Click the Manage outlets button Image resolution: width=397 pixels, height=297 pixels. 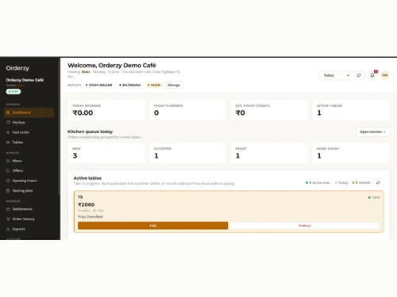[174, 85]
